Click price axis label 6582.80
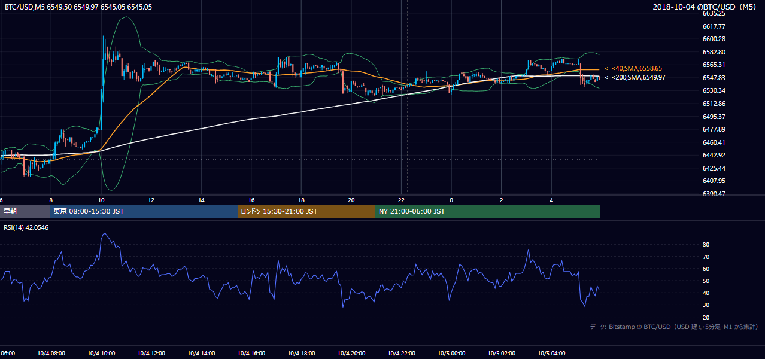765x359 pixels. coord(714,52)
